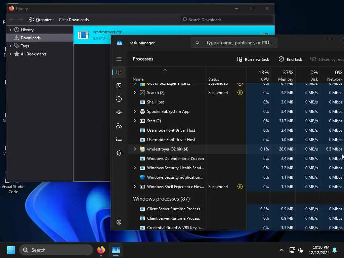Click Search Downloads field in Library

click(x=226, y=19)
